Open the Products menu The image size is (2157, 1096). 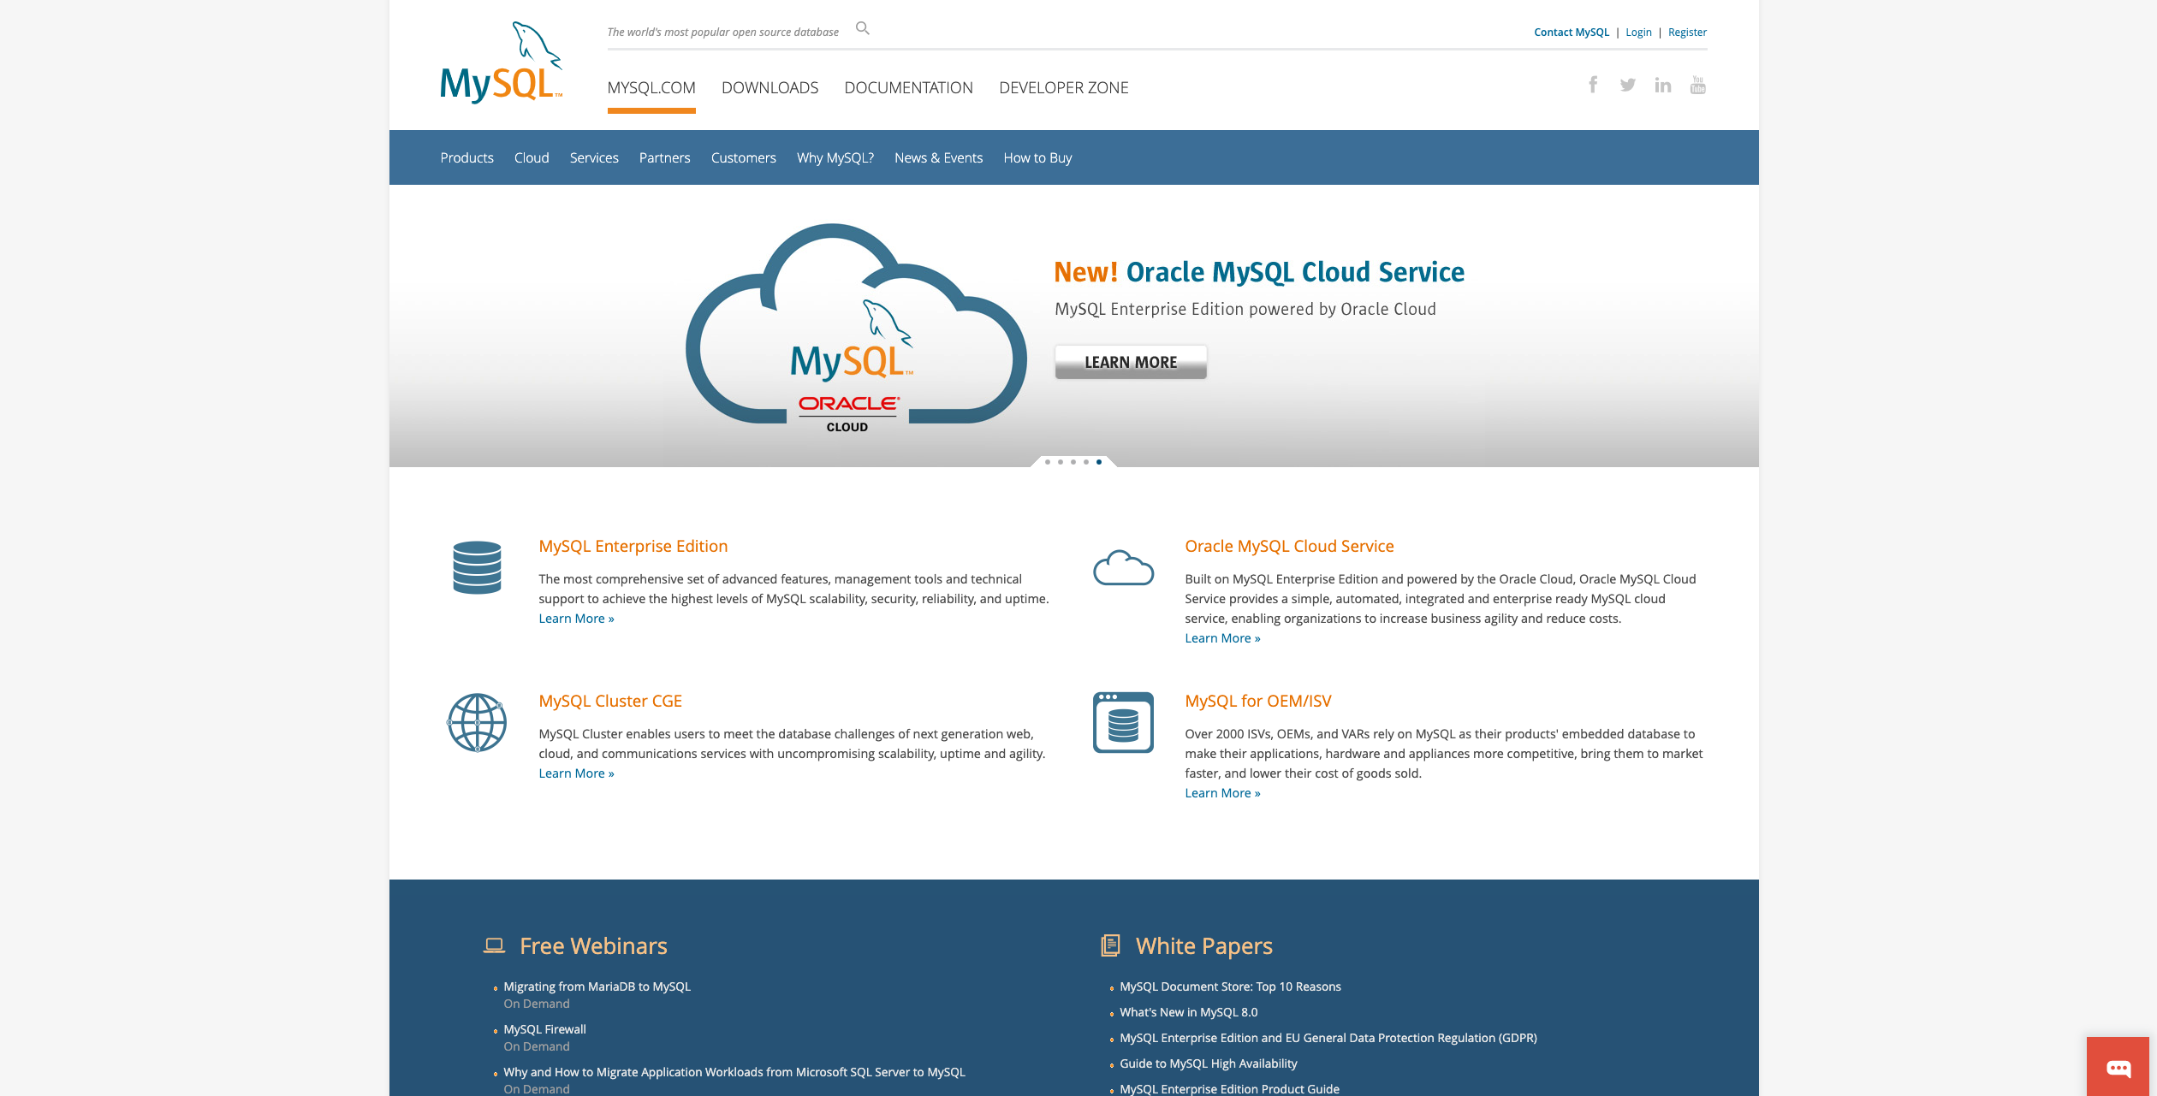(x=466, y=157)
